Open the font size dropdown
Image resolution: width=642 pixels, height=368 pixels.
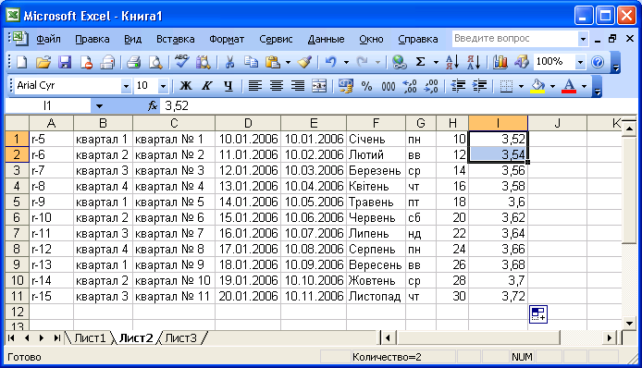tap(163, 86)
